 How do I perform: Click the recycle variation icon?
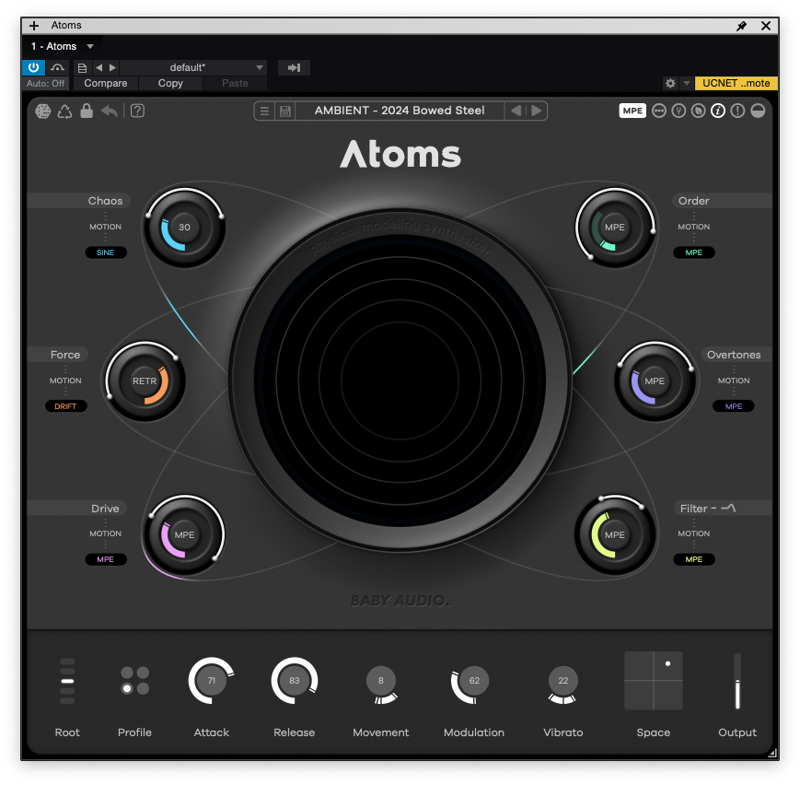coord(64,111)
